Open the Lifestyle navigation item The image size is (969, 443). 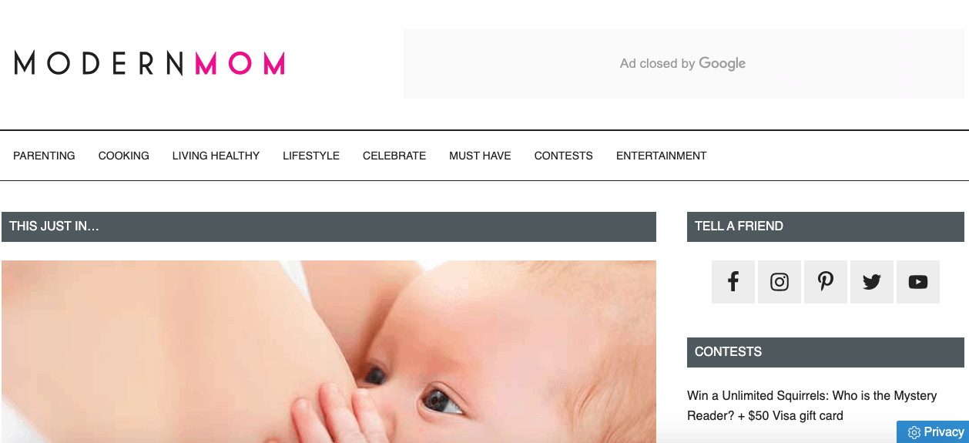click(x=311, y=156)
